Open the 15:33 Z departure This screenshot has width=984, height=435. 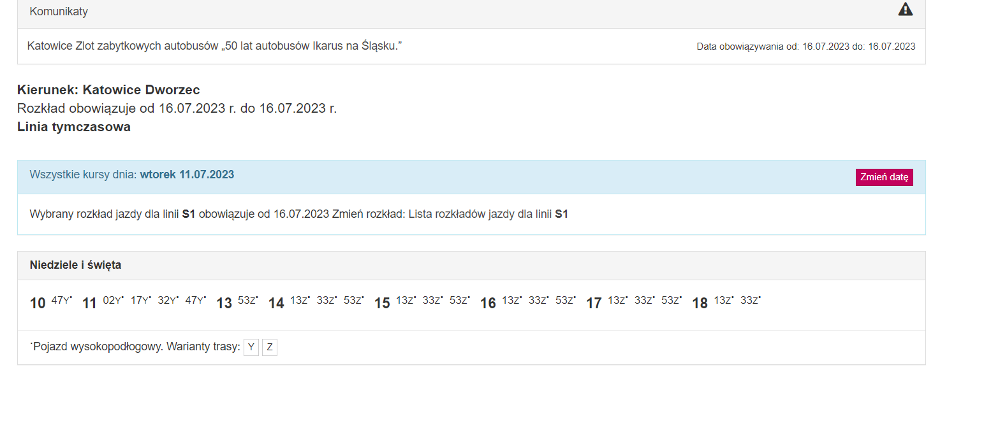tap(432, 301)
